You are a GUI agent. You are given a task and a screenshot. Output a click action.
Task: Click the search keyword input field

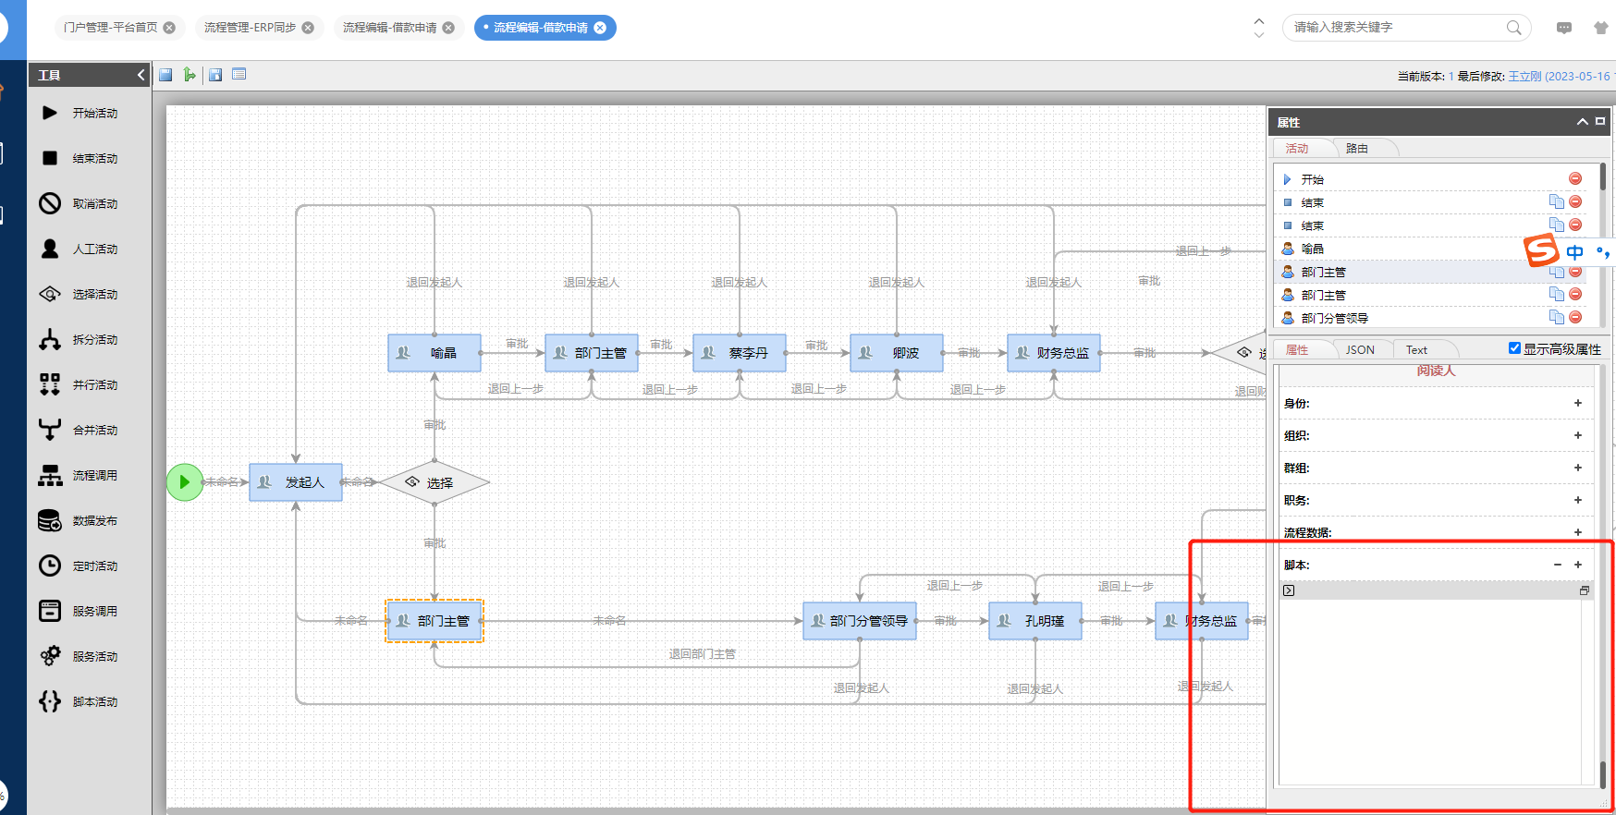click(1396, 28)
